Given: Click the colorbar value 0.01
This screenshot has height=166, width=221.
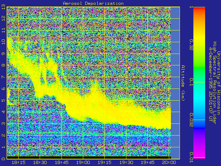Looking at the screenshot, I should pos(191,157).
